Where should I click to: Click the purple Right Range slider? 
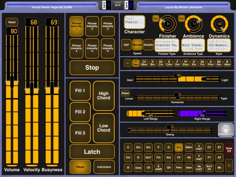202,114
